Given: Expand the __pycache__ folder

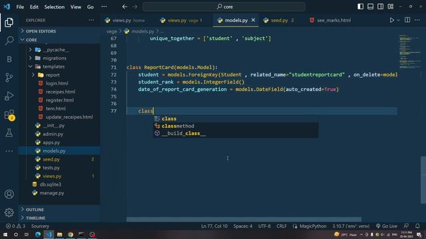Looking at the screenshot, I should [59, 50].
